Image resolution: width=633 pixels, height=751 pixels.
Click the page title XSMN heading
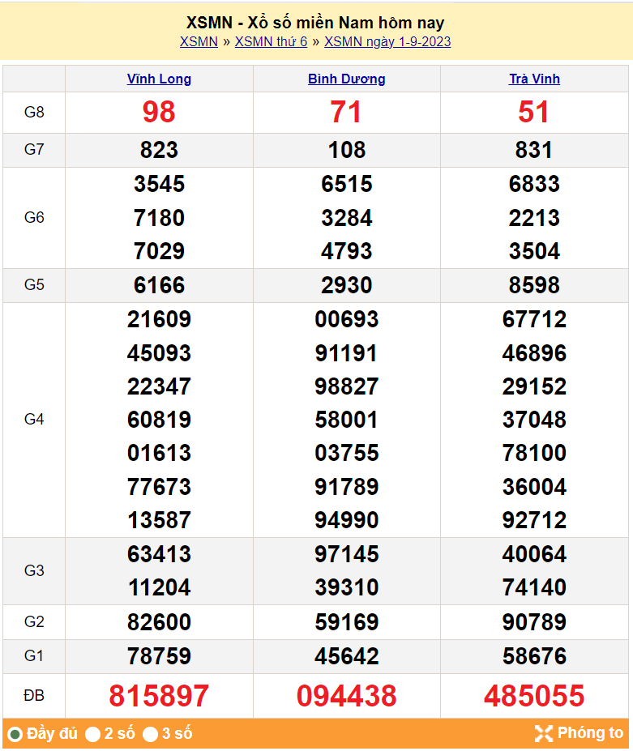315,23
